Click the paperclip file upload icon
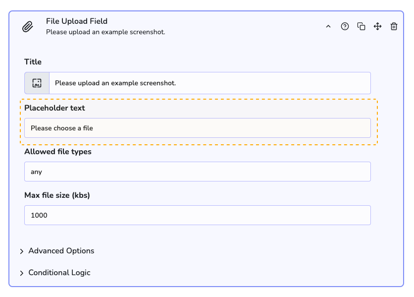This screenshot has height=297, width=414. click(x=28, y=27)
